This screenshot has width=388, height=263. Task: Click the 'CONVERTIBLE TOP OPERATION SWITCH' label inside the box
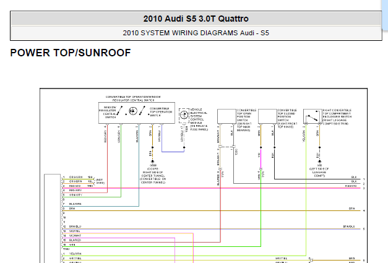tap(161, 112)
